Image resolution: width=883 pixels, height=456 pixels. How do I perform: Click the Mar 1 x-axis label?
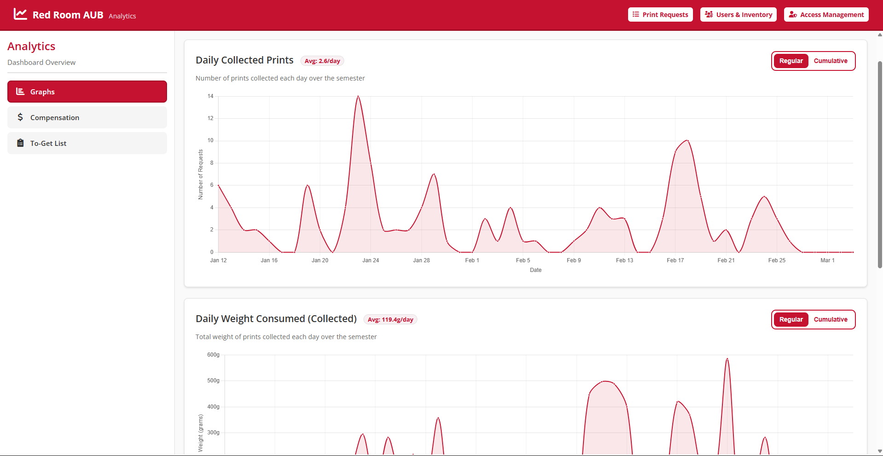(x=827, y=260)
